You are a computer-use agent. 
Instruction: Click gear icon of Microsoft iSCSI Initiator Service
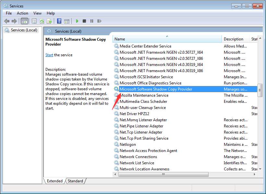click(x=116, y=77)
